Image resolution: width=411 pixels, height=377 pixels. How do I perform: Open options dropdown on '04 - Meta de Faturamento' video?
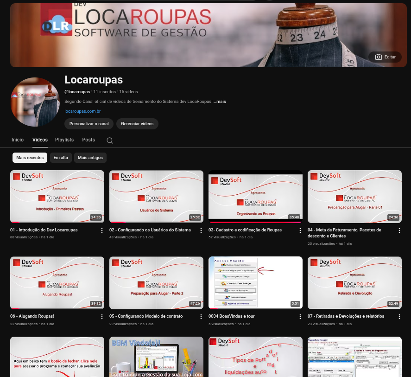399,230
